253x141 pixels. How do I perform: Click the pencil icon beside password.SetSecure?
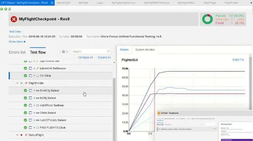pos(37,68)
